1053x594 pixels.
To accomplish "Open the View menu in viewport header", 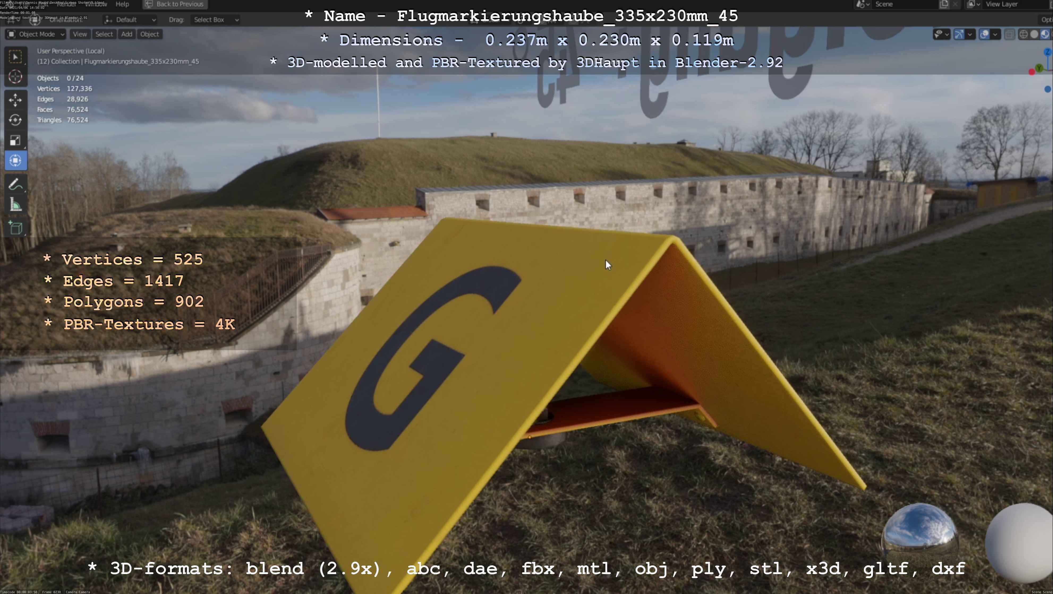I will coord(80,34).
